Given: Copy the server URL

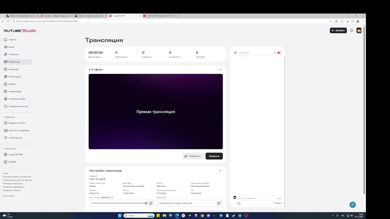Looking at the screenshot, I should click(x=219, y=203).
